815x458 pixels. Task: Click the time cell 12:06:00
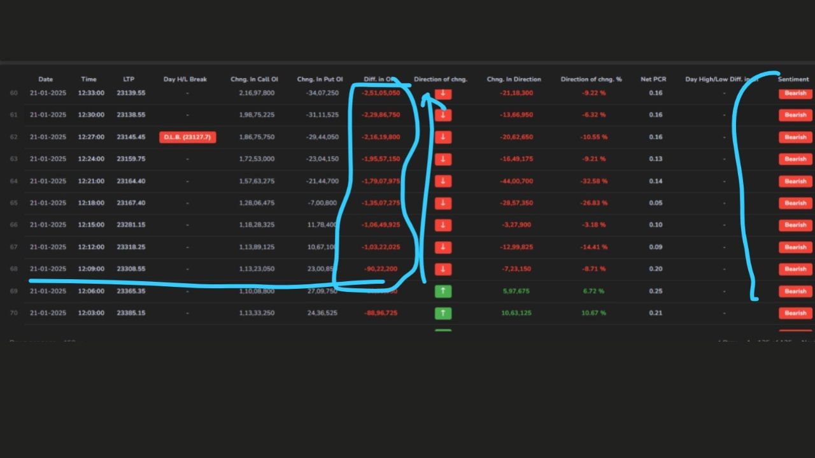click(x=91, y=291)
